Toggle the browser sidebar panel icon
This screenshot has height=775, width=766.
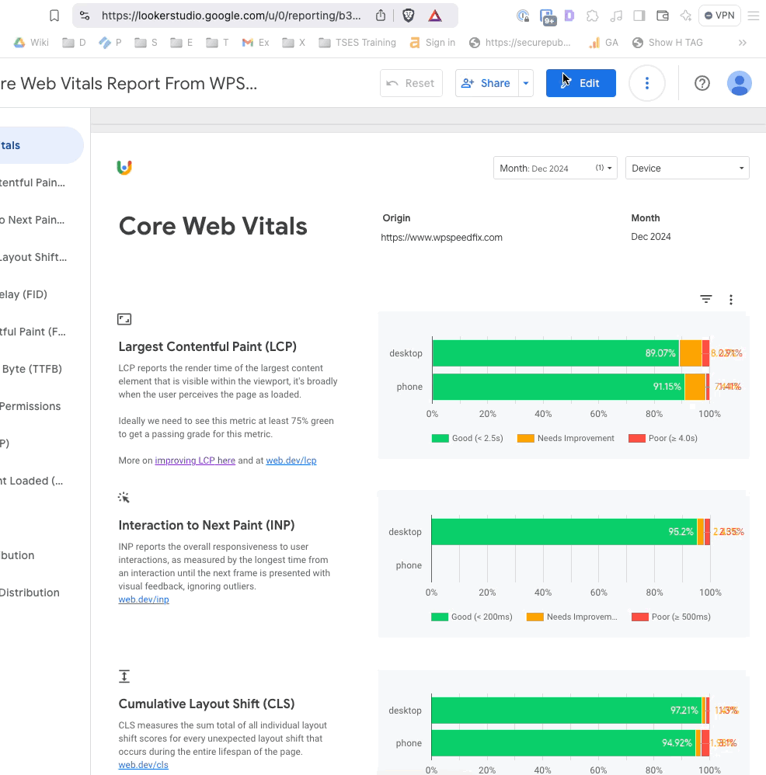639,16
